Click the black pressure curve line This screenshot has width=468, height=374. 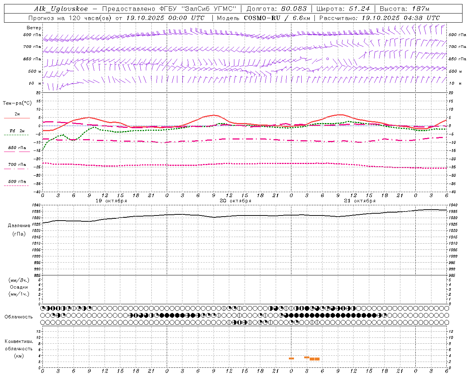tap(245, 216)
